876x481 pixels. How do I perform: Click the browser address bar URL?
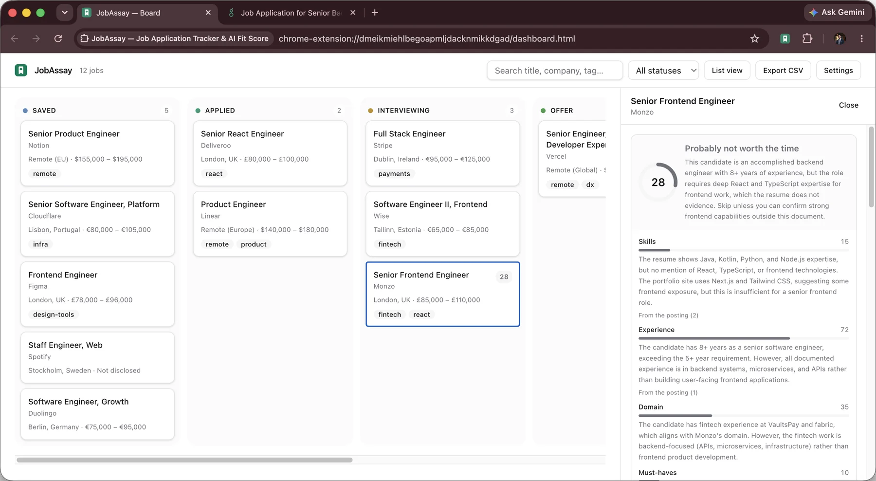[427, 38]
